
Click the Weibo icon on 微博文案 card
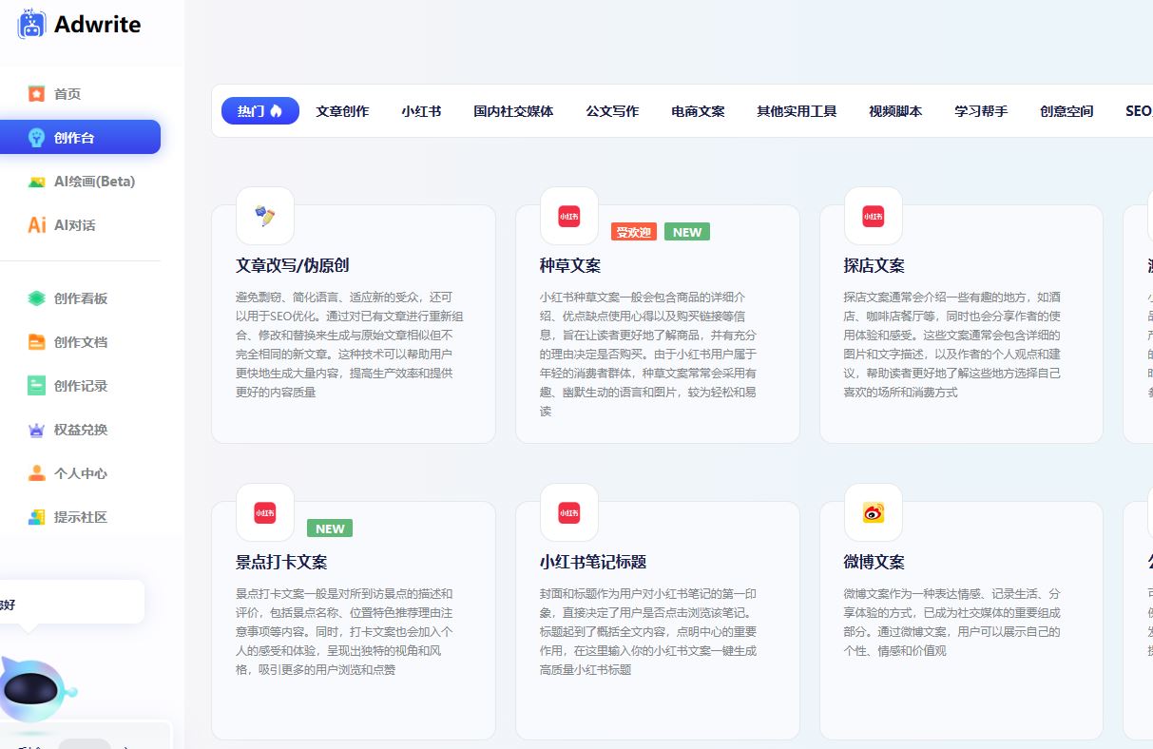[874, 512]
